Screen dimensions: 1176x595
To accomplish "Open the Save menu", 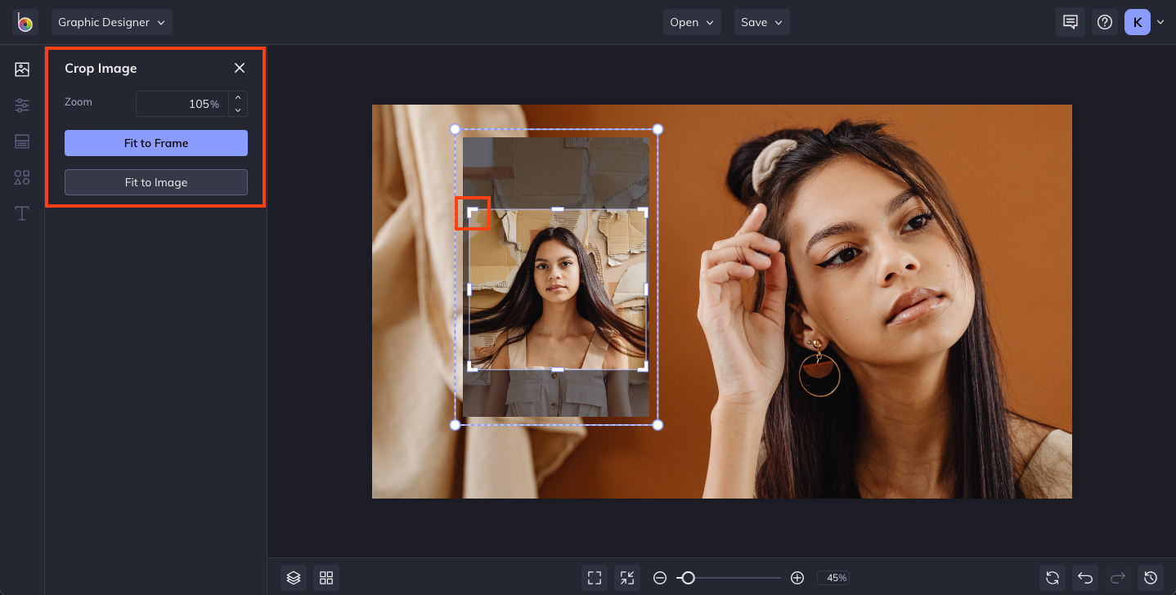I will (x=761, y=22).
